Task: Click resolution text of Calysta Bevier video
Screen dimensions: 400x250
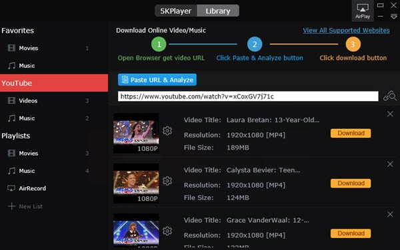Action: 256,185
